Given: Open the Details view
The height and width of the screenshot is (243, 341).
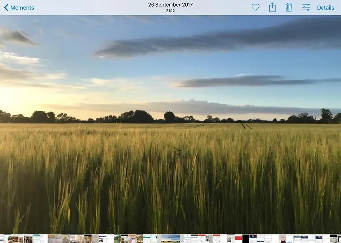Looking at the screenshot, I should tap(325, 8).
